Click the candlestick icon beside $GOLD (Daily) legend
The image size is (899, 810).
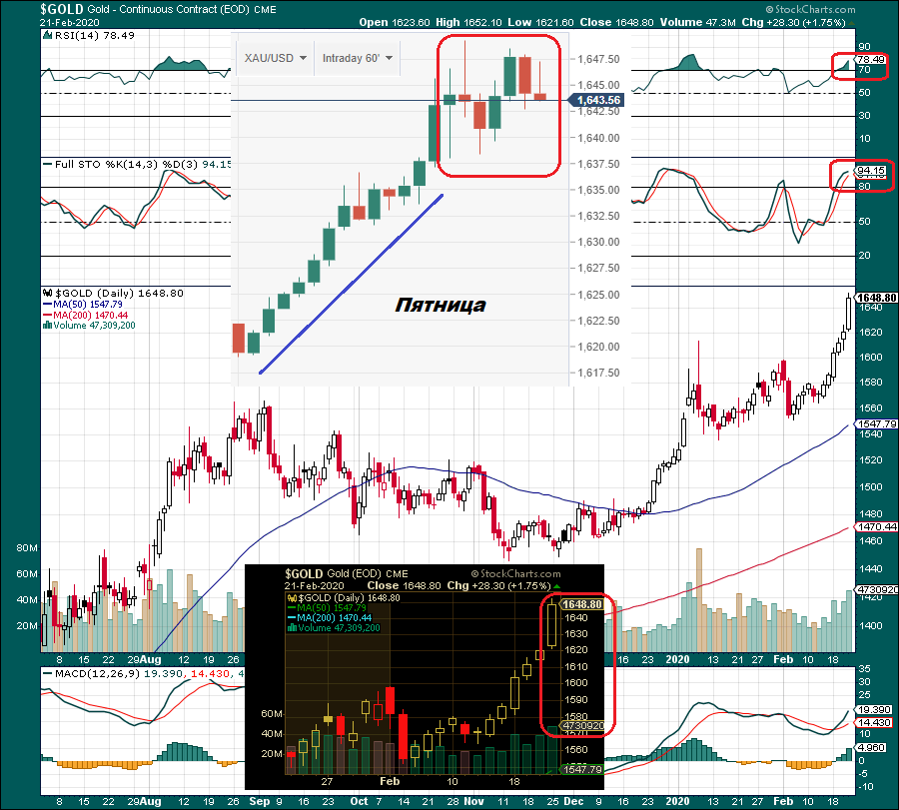(x=48, y=293)
